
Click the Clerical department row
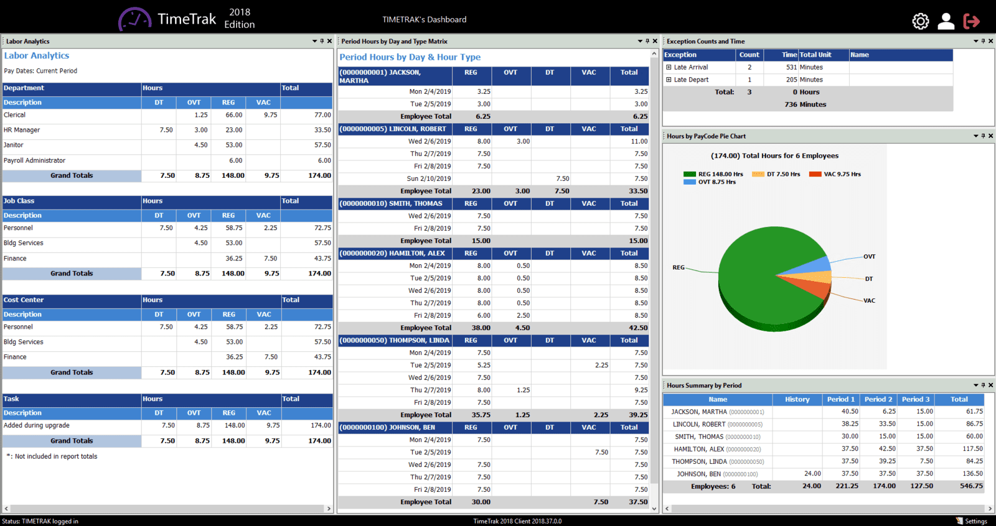coord(167,115)
